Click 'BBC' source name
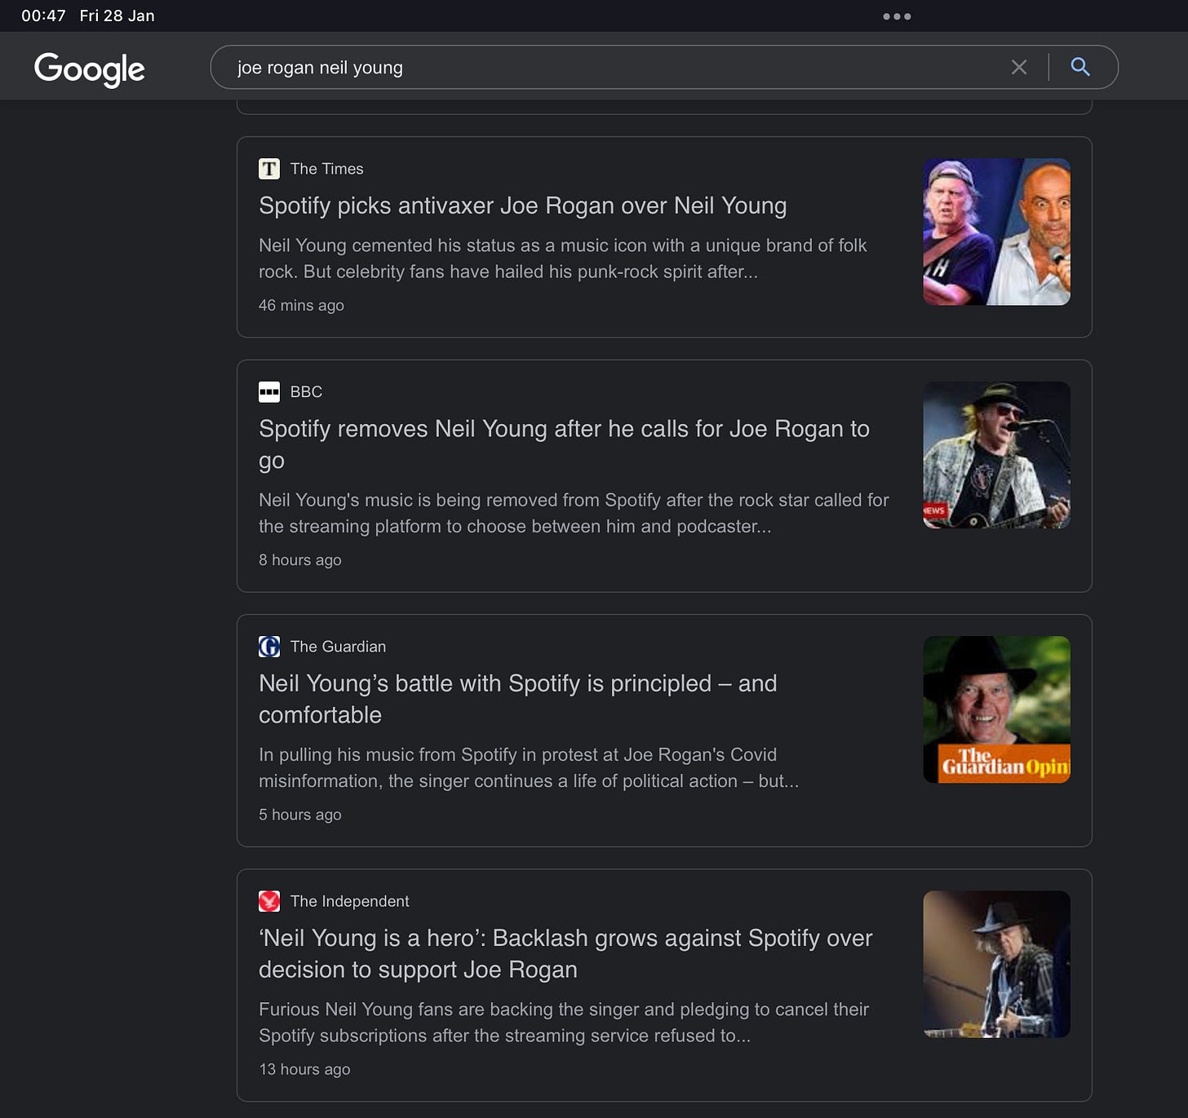Screen dimensions: 1188x1118 [306, 392]
